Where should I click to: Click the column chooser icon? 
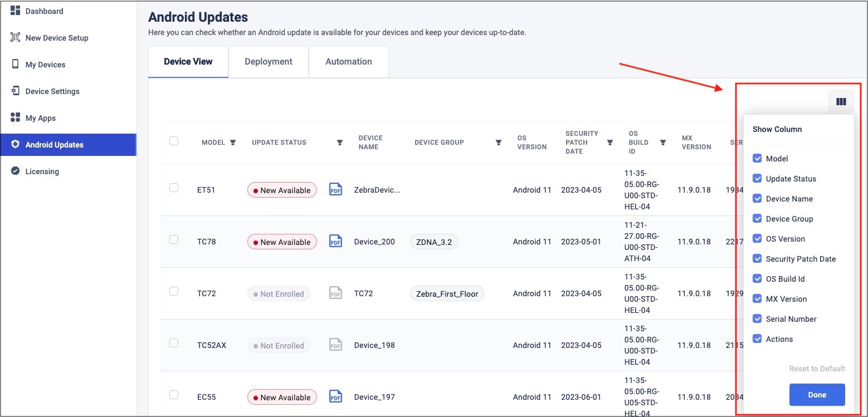click(x=841, y=102)
